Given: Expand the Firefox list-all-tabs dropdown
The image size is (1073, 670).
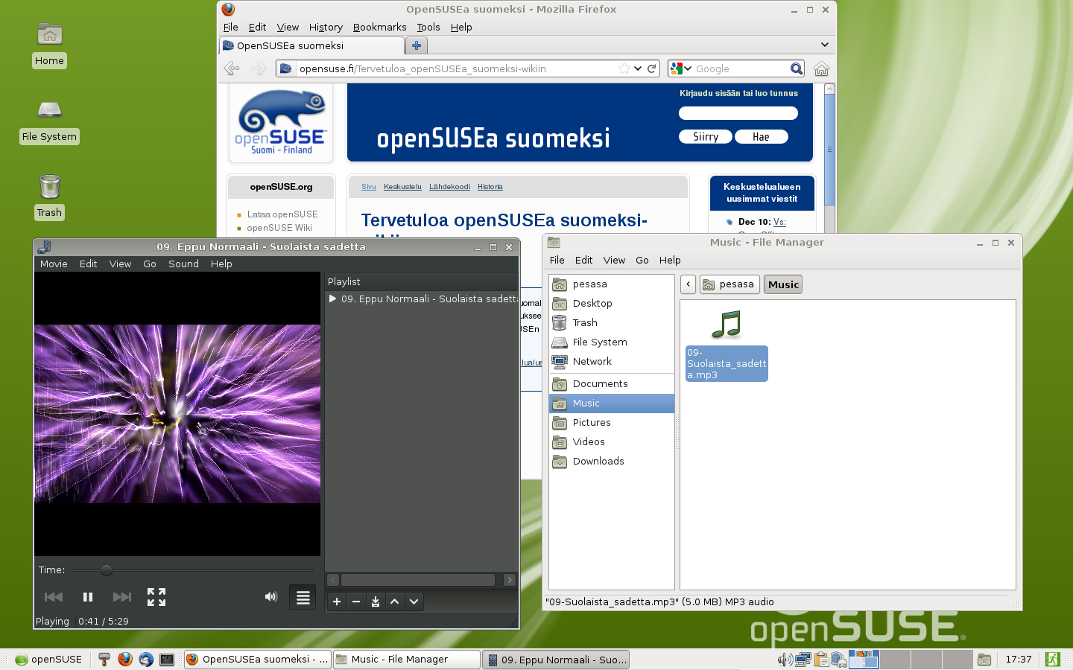Looking at the screenshot, I should click(825, 45).
